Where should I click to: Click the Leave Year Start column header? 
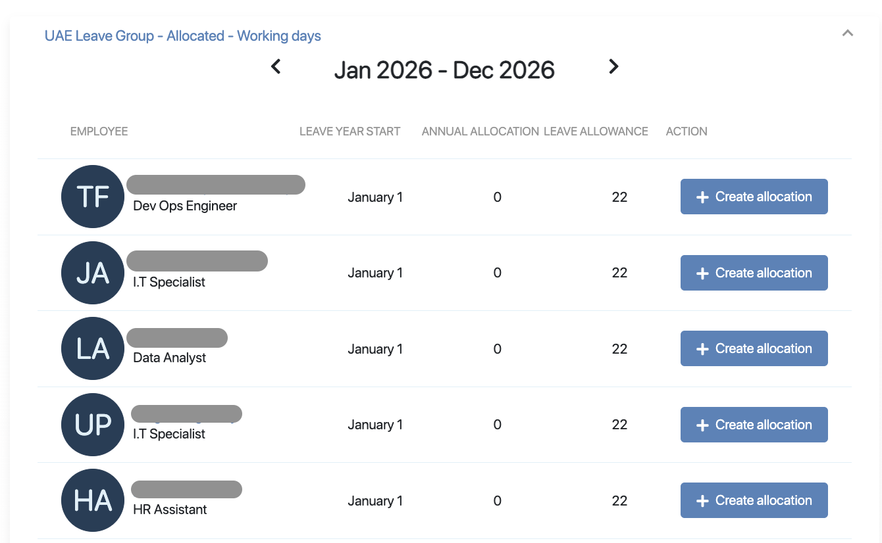[350, 131]
